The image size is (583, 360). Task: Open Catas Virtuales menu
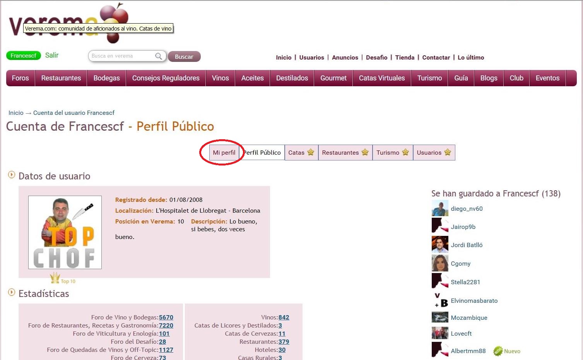382,78
